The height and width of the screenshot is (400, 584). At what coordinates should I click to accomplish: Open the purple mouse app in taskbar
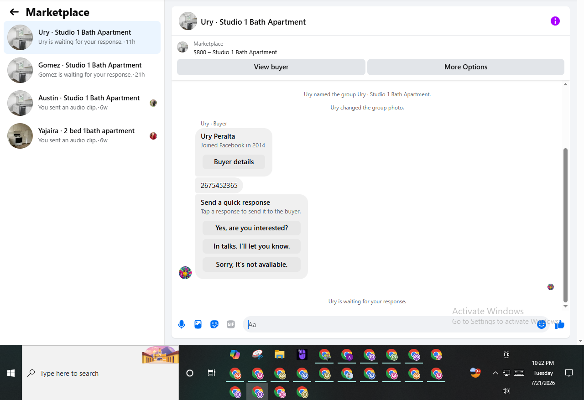(302, 354)
